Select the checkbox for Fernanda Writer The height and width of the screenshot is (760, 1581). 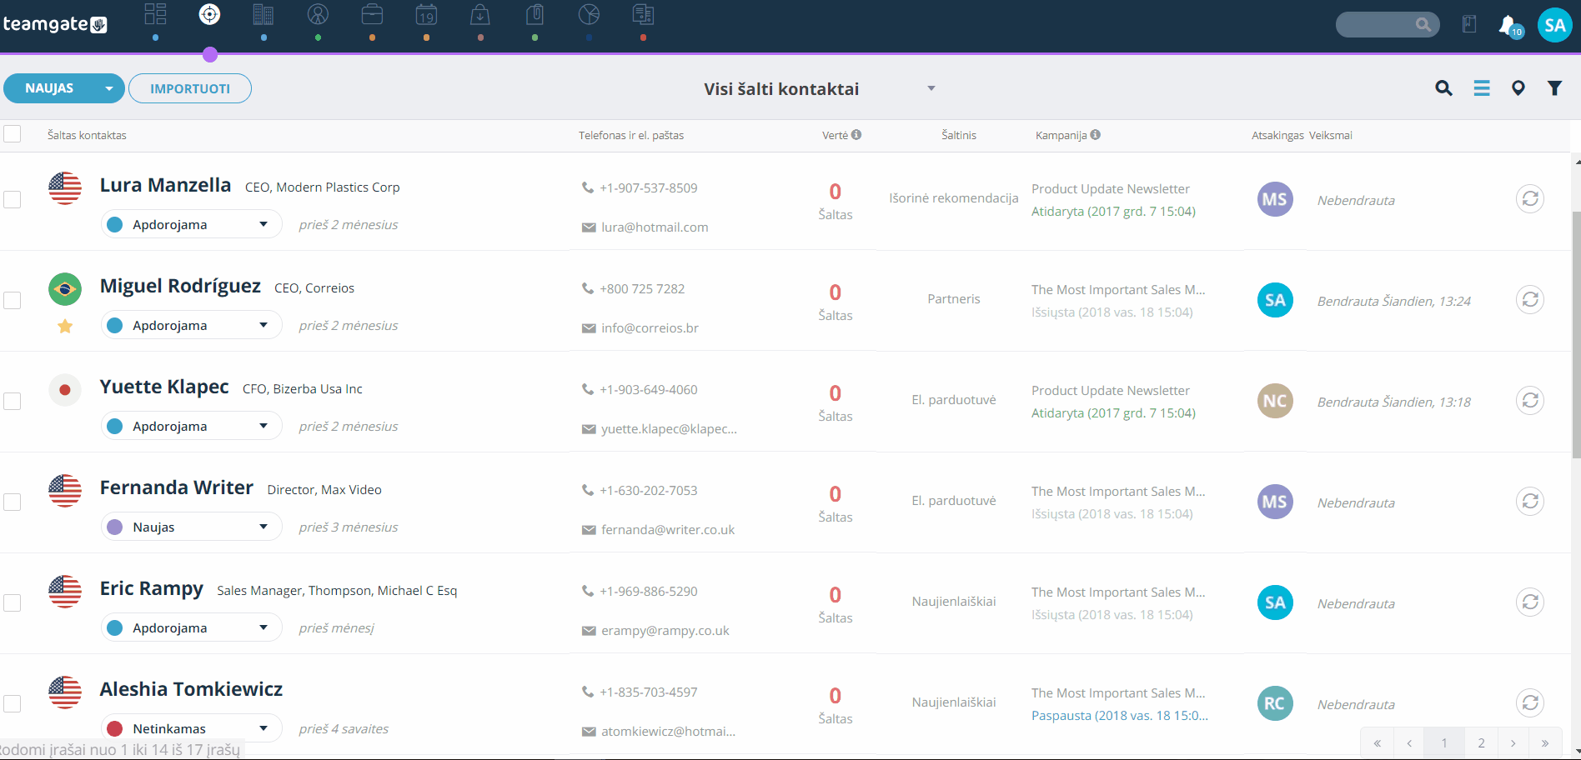13,502
